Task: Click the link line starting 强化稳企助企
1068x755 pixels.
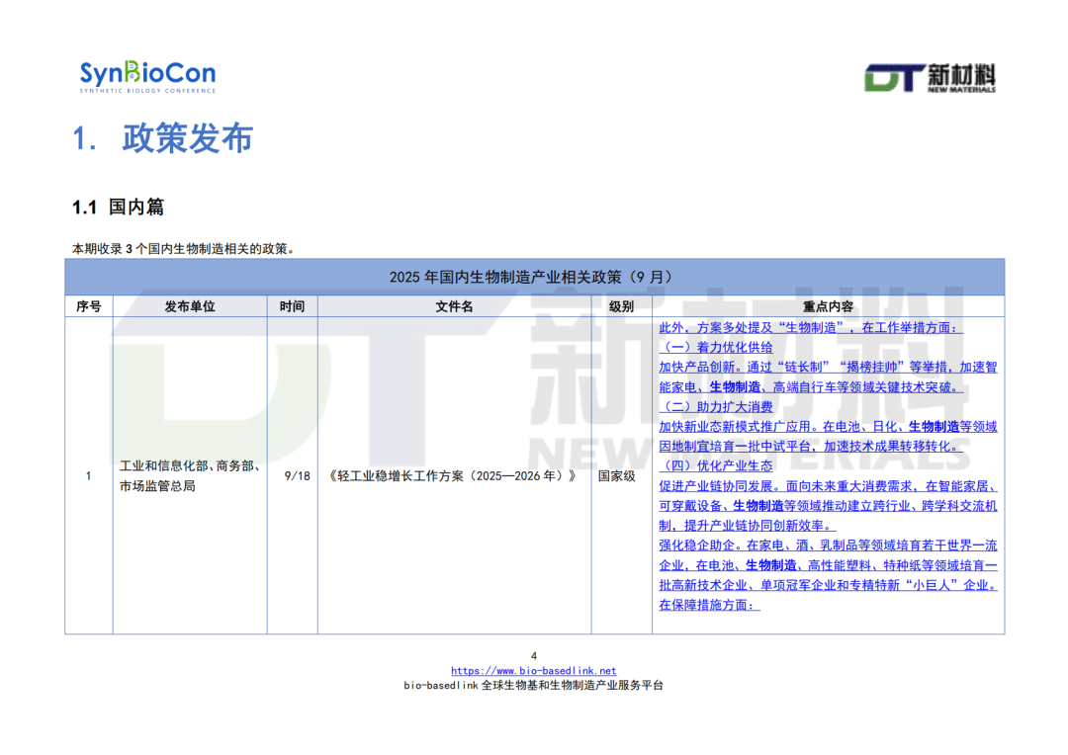Action: point(828,545)
